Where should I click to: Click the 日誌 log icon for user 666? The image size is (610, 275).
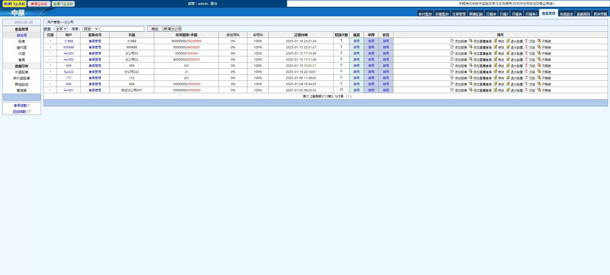click(x=526, y=84)
